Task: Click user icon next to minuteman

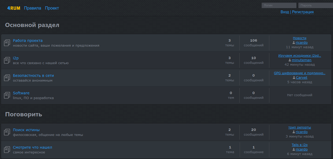Action: pyautogui.click(x=290, y=60)
